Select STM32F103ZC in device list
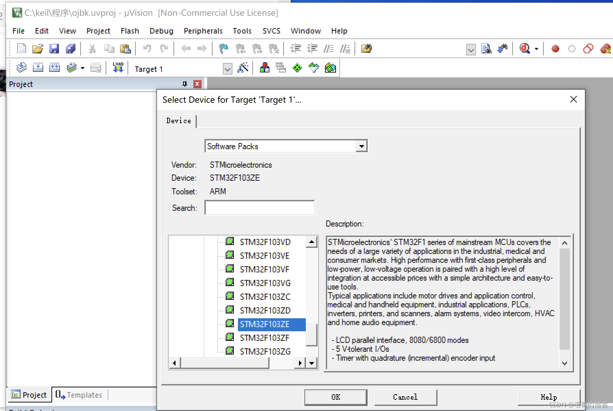 265,297
